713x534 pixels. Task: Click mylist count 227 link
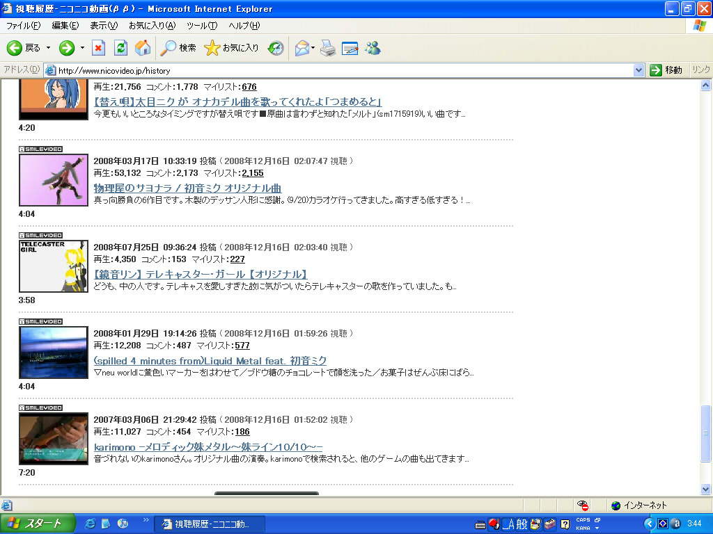pyautogui.click(x=237, y=259)
